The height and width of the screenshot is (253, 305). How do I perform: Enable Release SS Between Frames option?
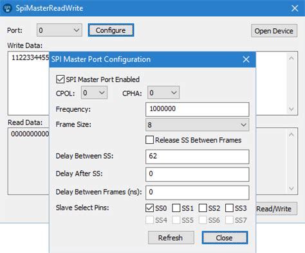pyautogui.click(x=149, y=140)
